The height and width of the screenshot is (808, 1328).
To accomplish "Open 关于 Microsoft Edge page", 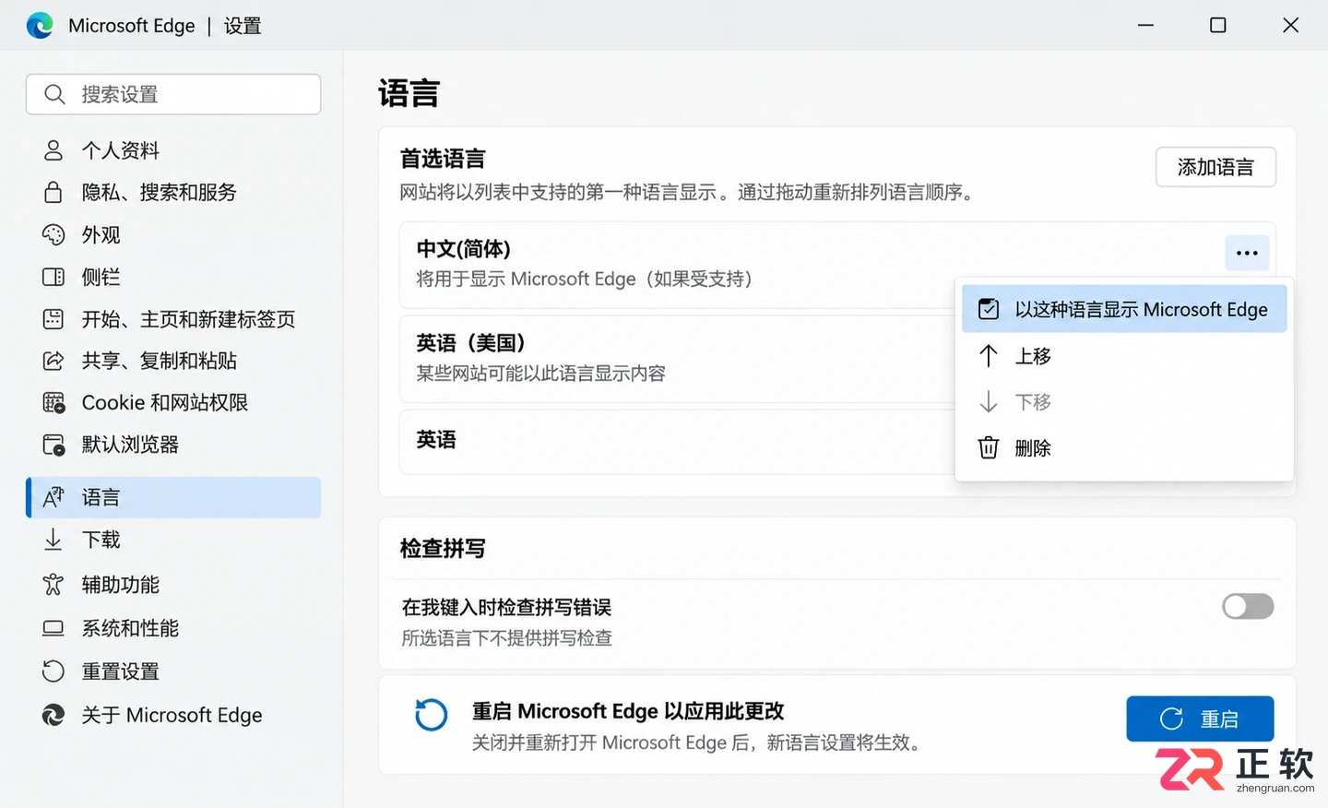I will pyautogui.click(x=173, y=715).
